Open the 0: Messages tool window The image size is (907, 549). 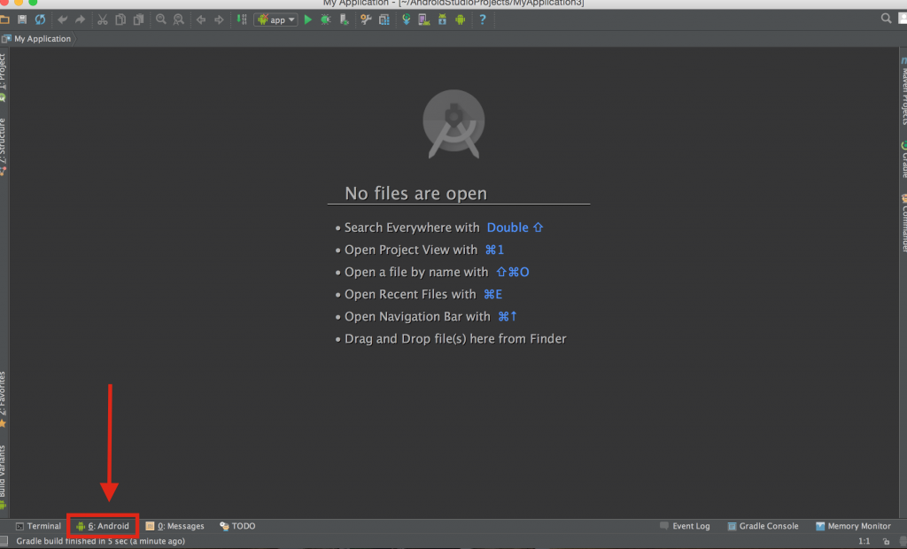click(174, 526)
